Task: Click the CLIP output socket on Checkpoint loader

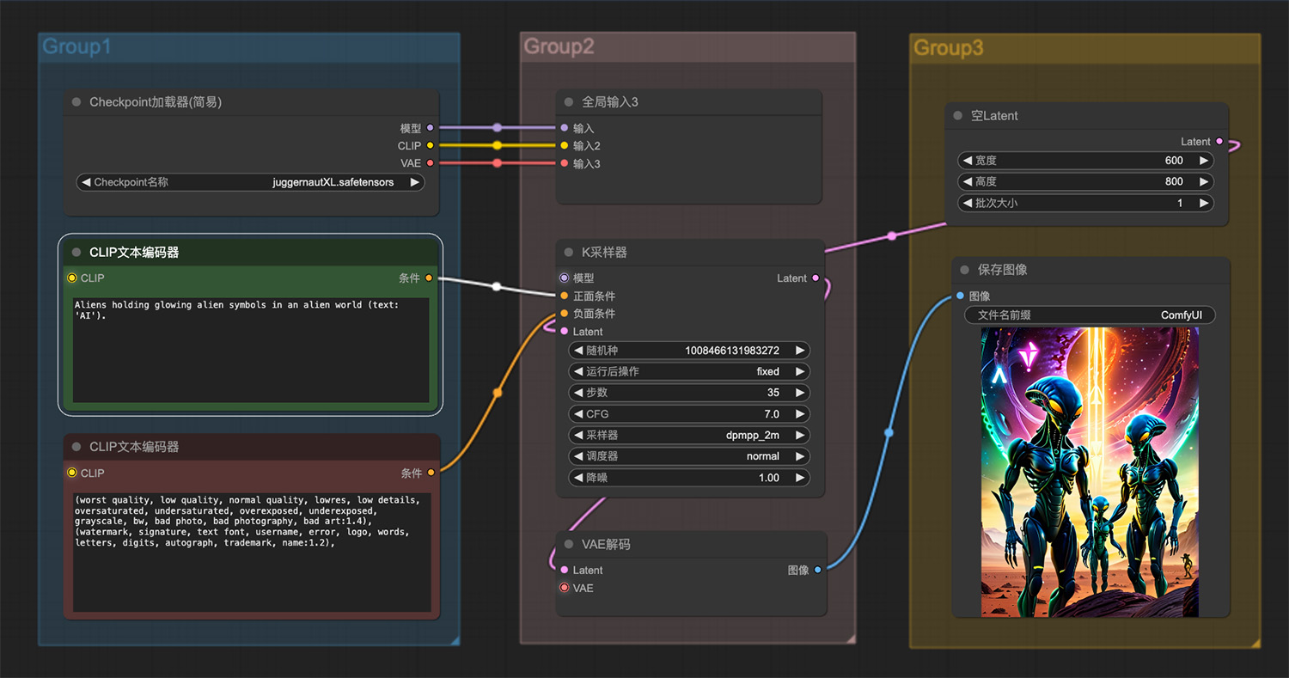Action: click(430, 145)
